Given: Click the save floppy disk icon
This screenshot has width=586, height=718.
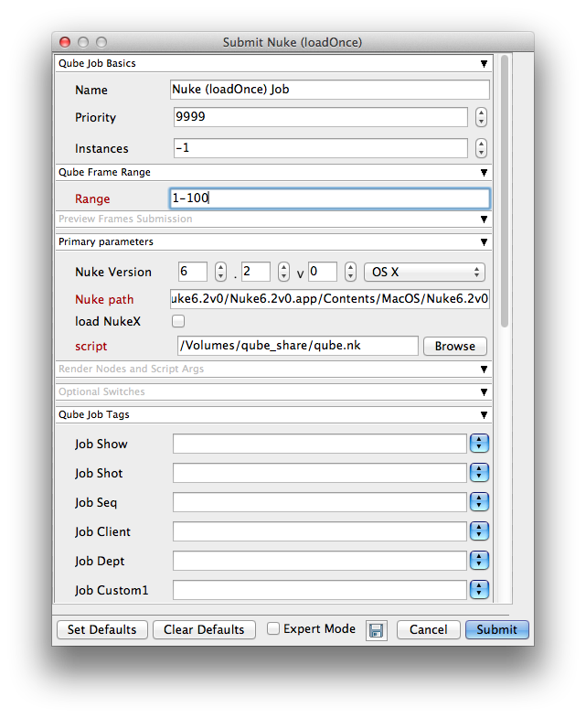Looking at the screenshot, I should tap(376, 630).
